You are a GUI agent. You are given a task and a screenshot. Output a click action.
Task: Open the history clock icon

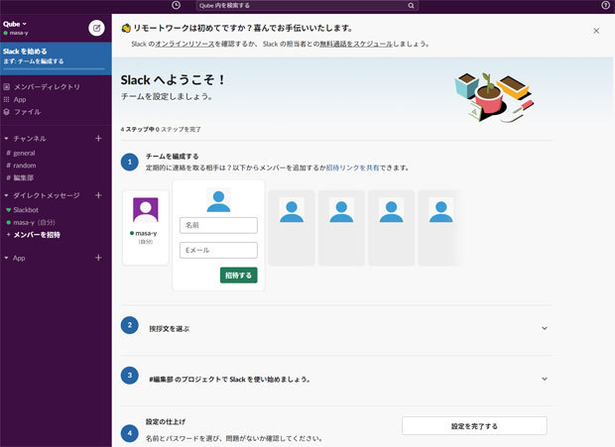tap(176, 6)
